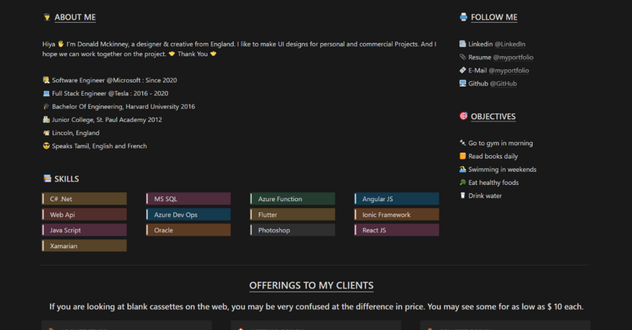632x330 pixels.
Task: Open the @LinkedIn profile link
Action: pos(509,44)
